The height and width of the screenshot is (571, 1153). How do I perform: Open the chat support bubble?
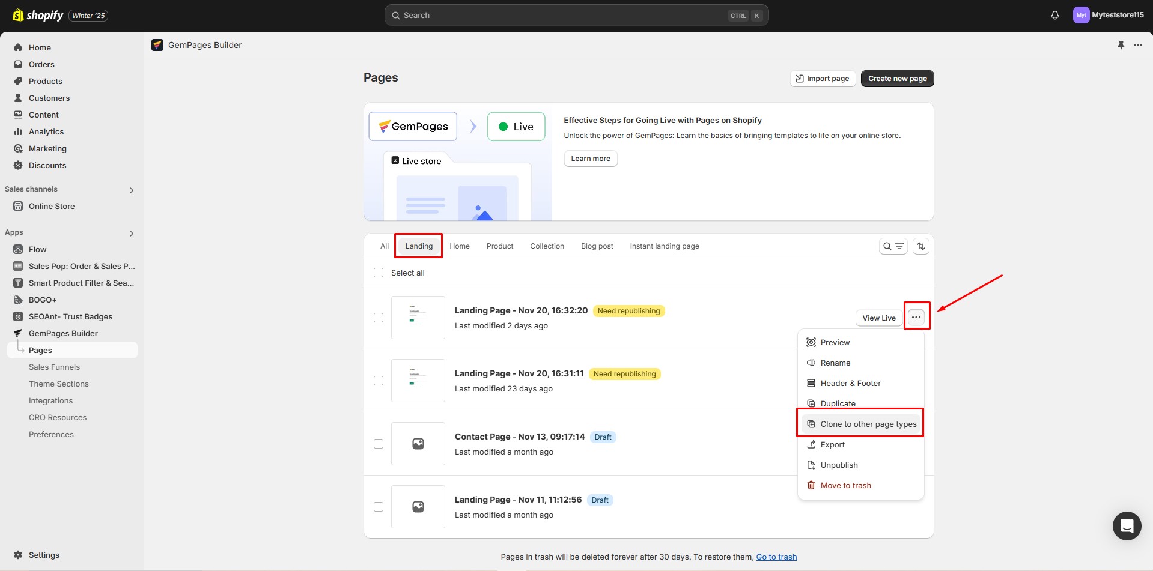coord(1127,526)
